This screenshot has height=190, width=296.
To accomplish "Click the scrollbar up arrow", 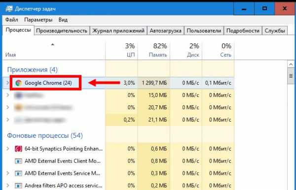I will (291, 64).
